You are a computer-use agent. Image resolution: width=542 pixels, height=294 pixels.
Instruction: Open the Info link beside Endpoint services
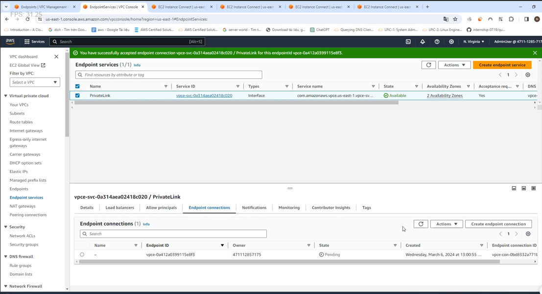coord(137,65)
